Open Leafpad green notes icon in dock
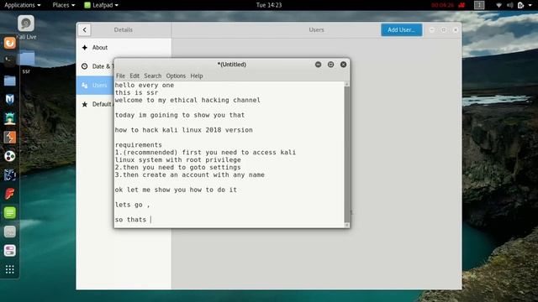Screen dimensions: 538x302 9,212
